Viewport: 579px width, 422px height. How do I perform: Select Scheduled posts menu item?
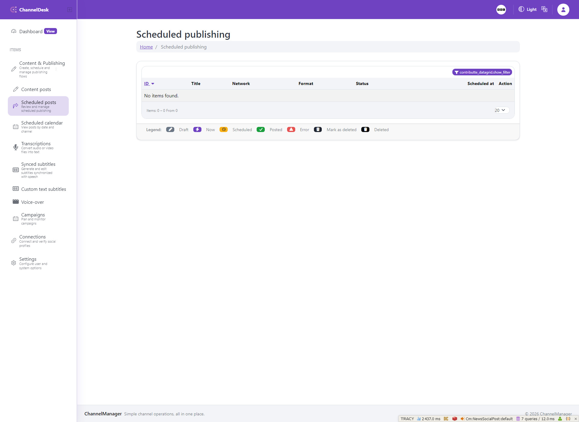(x=38, y=106)
